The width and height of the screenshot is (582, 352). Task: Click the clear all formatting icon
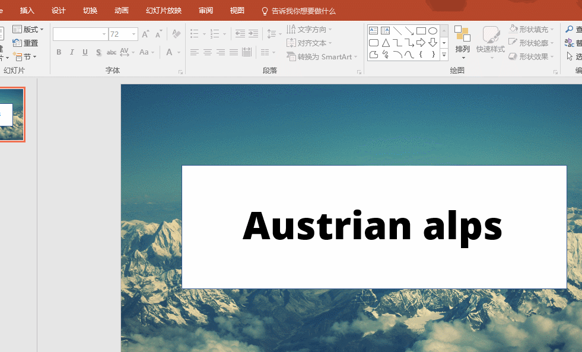tap(176, 34)
